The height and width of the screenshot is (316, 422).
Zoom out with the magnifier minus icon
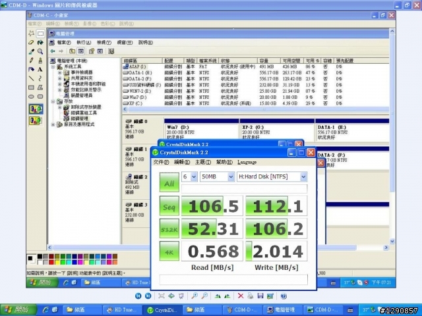[204, 296]
